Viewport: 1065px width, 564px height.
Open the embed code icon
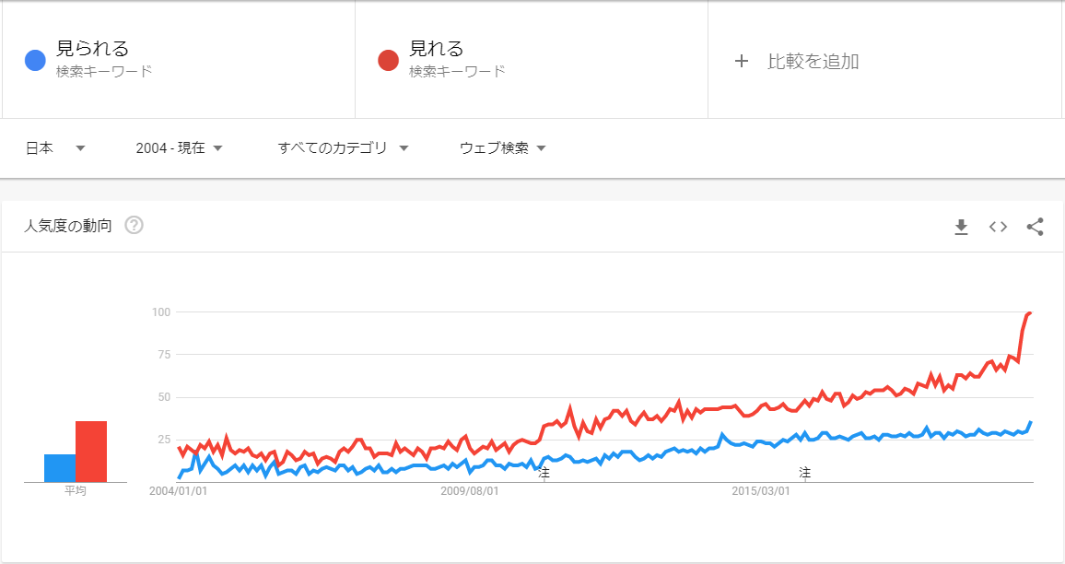pyautogui.click(x=998, y=227)
